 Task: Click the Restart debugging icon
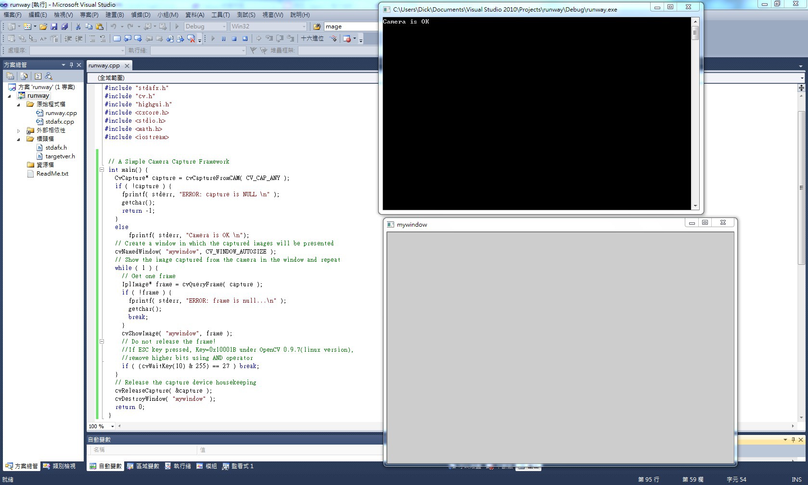[x=245, y=38]
